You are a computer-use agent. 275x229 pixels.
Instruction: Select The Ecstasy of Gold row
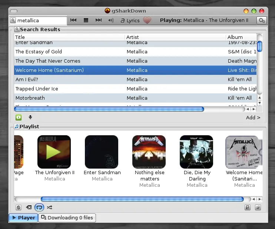[x=135, y=52]
